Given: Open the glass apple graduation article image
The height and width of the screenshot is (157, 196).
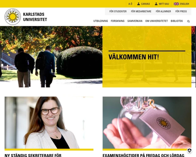Looking at the screenshot, I should pyautogui.click(x=147, y=123).
